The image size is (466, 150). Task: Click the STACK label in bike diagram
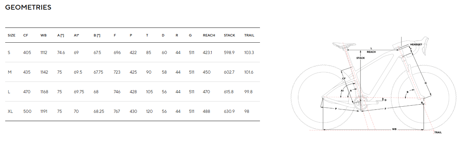[361, 58]
